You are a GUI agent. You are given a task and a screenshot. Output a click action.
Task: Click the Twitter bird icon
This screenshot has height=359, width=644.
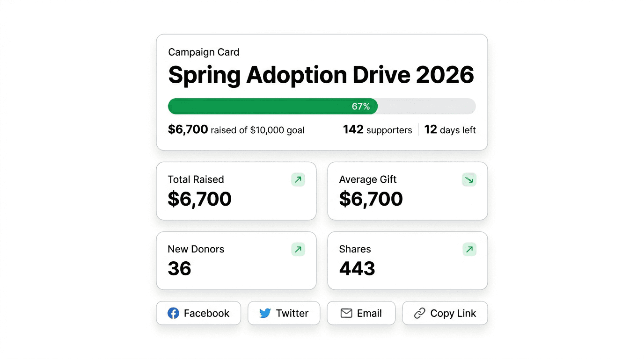(265, 313)
